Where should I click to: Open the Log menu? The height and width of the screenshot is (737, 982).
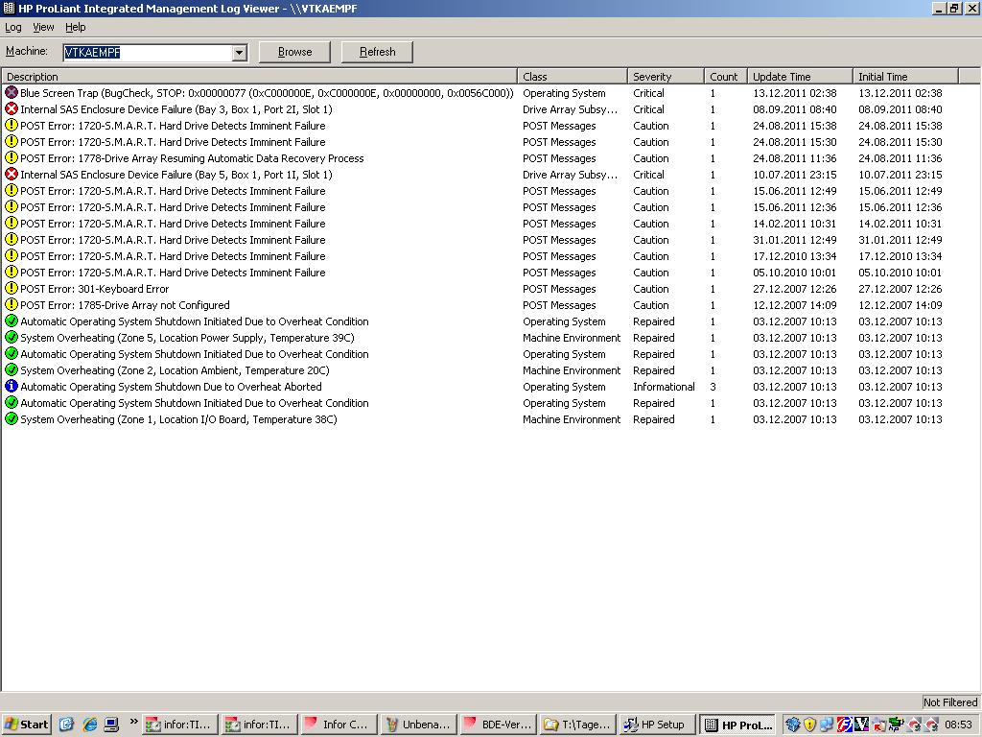13,27
